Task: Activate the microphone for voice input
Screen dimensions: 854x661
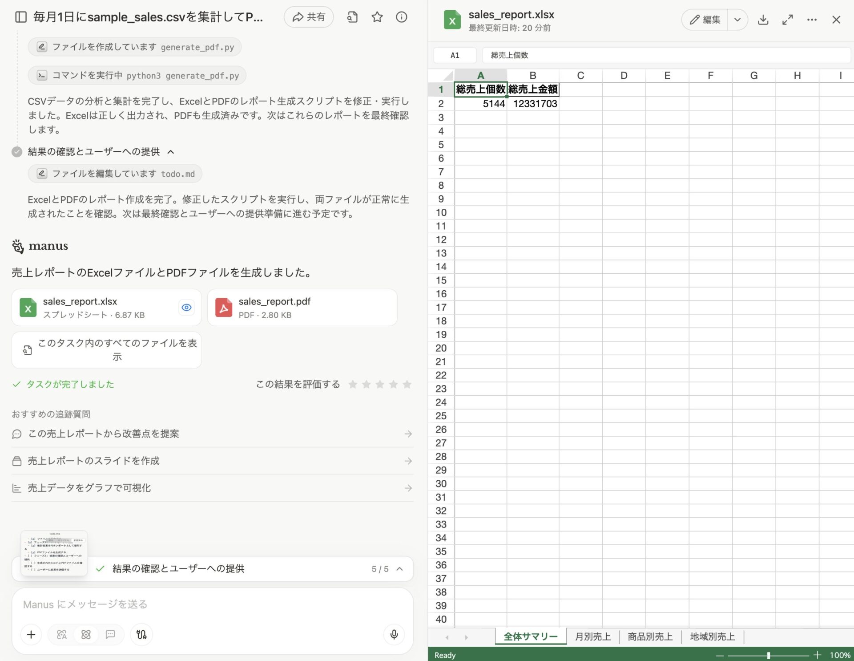Action: 393,635
